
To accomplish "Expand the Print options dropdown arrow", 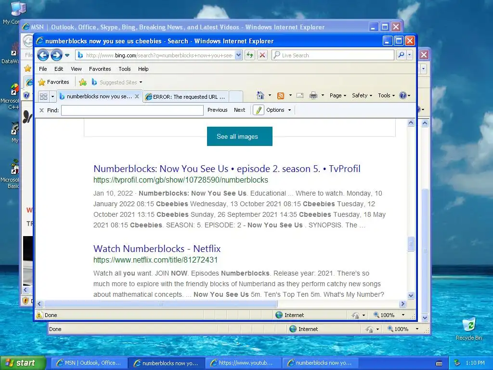I will click(323, 95).
